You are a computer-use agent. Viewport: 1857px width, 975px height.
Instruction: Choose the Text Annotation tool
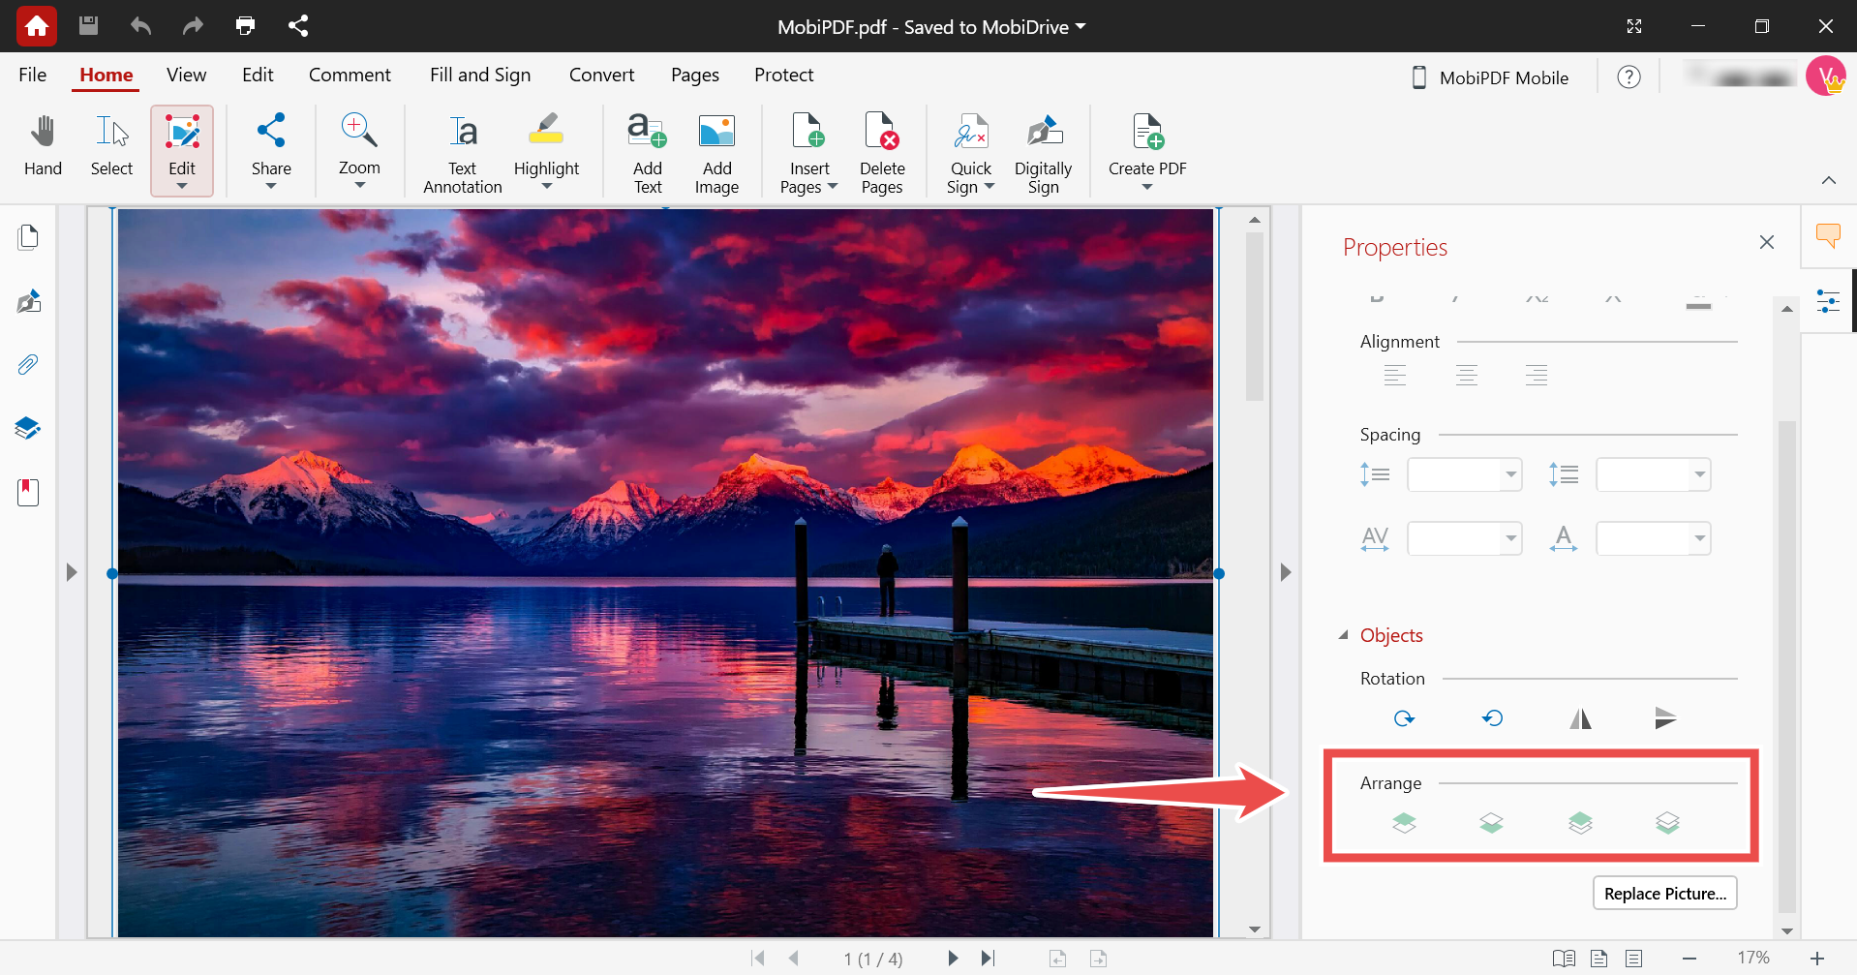click(463, 153)
